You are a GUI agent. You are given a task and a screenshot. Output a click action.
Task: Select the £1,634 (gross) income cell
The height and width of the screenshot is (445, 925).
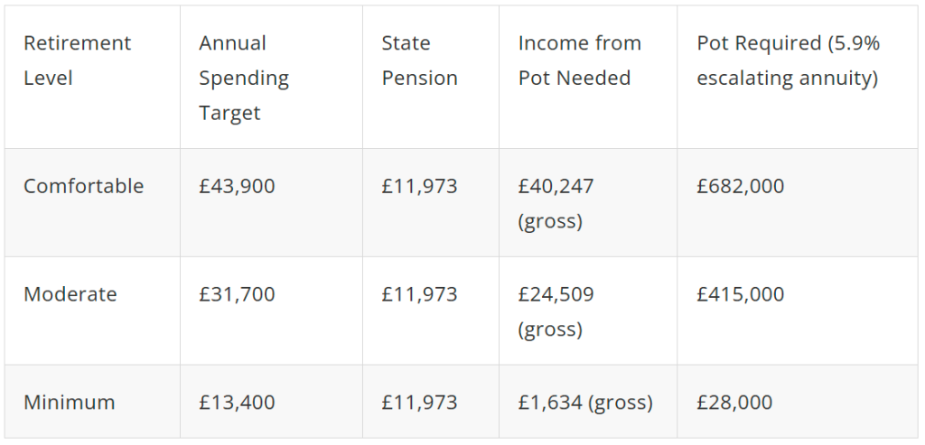click(x=585, y=403)
